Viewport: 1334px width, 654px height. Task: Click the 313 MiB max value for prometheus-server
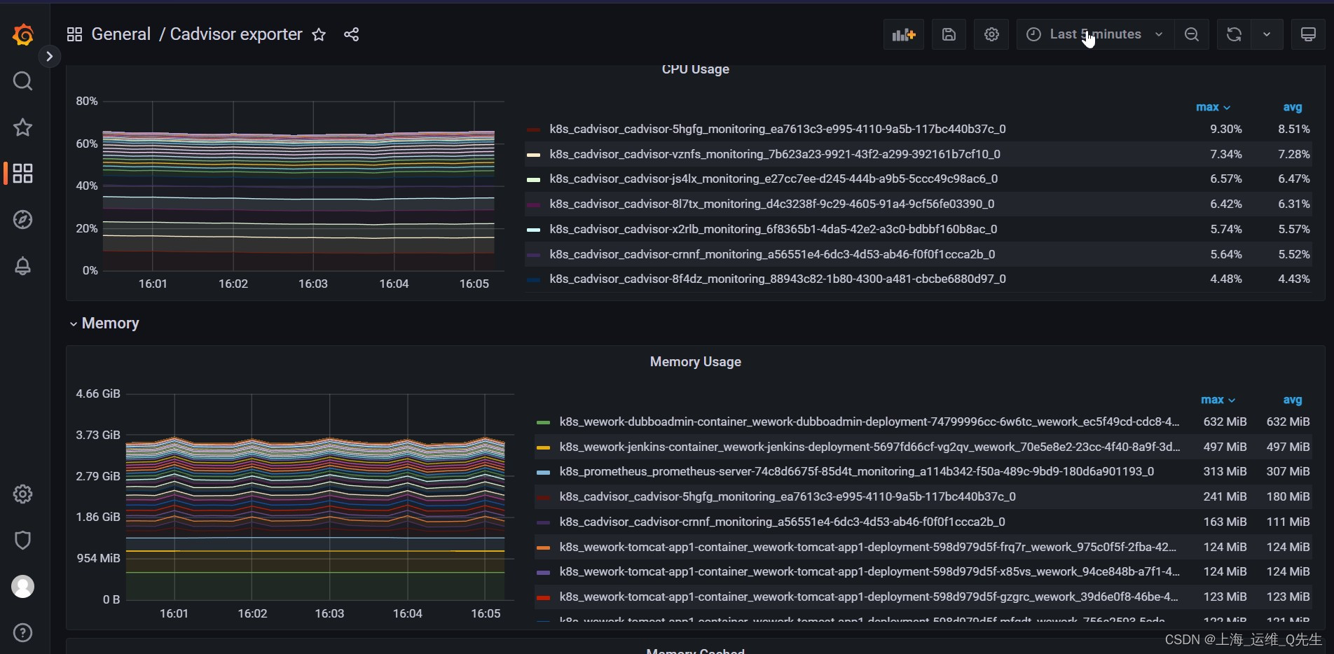pos(1225,472)
